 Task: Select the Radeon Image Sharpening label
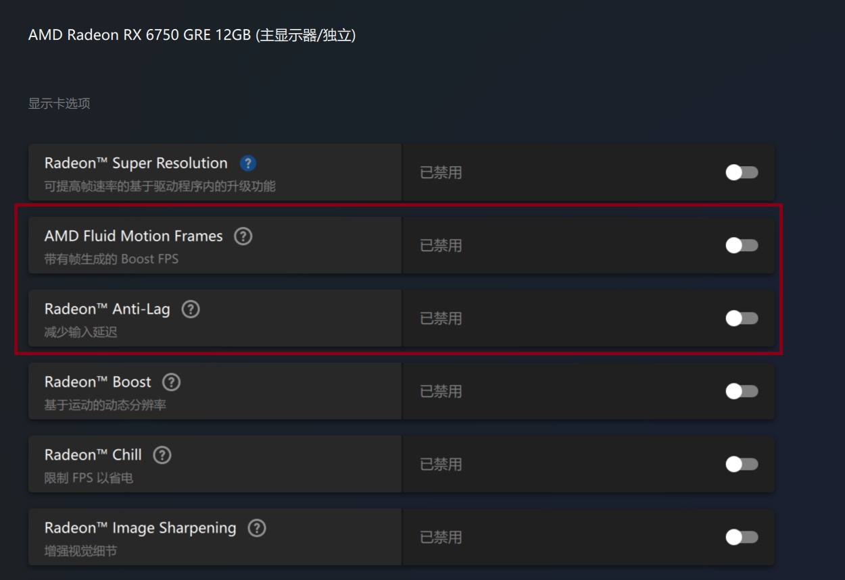click(x=141, y=528)
